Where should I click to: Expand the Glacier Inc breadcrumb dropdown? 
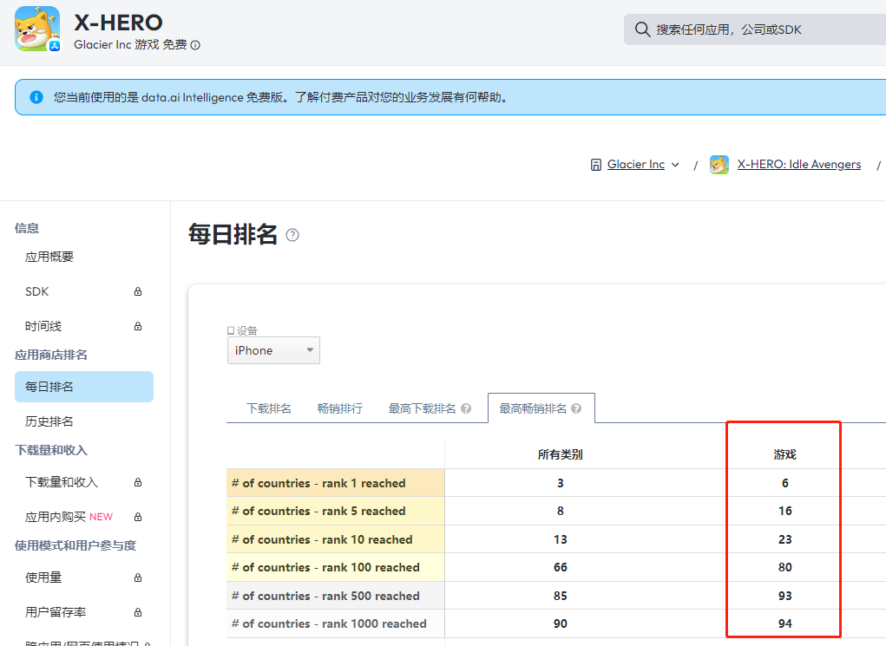(675, 165)
